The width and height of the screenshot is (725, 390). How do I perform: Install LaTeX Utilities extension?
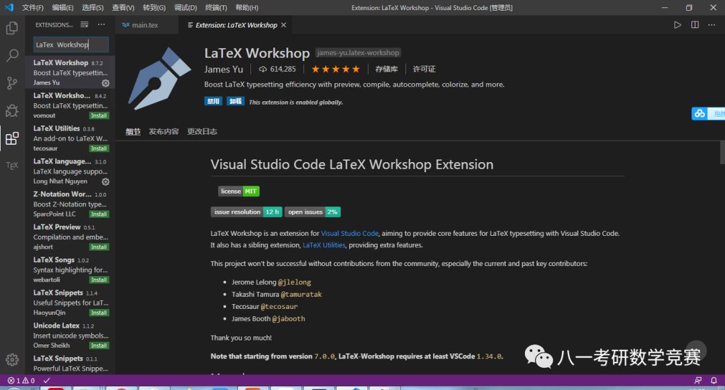[99, 149]
